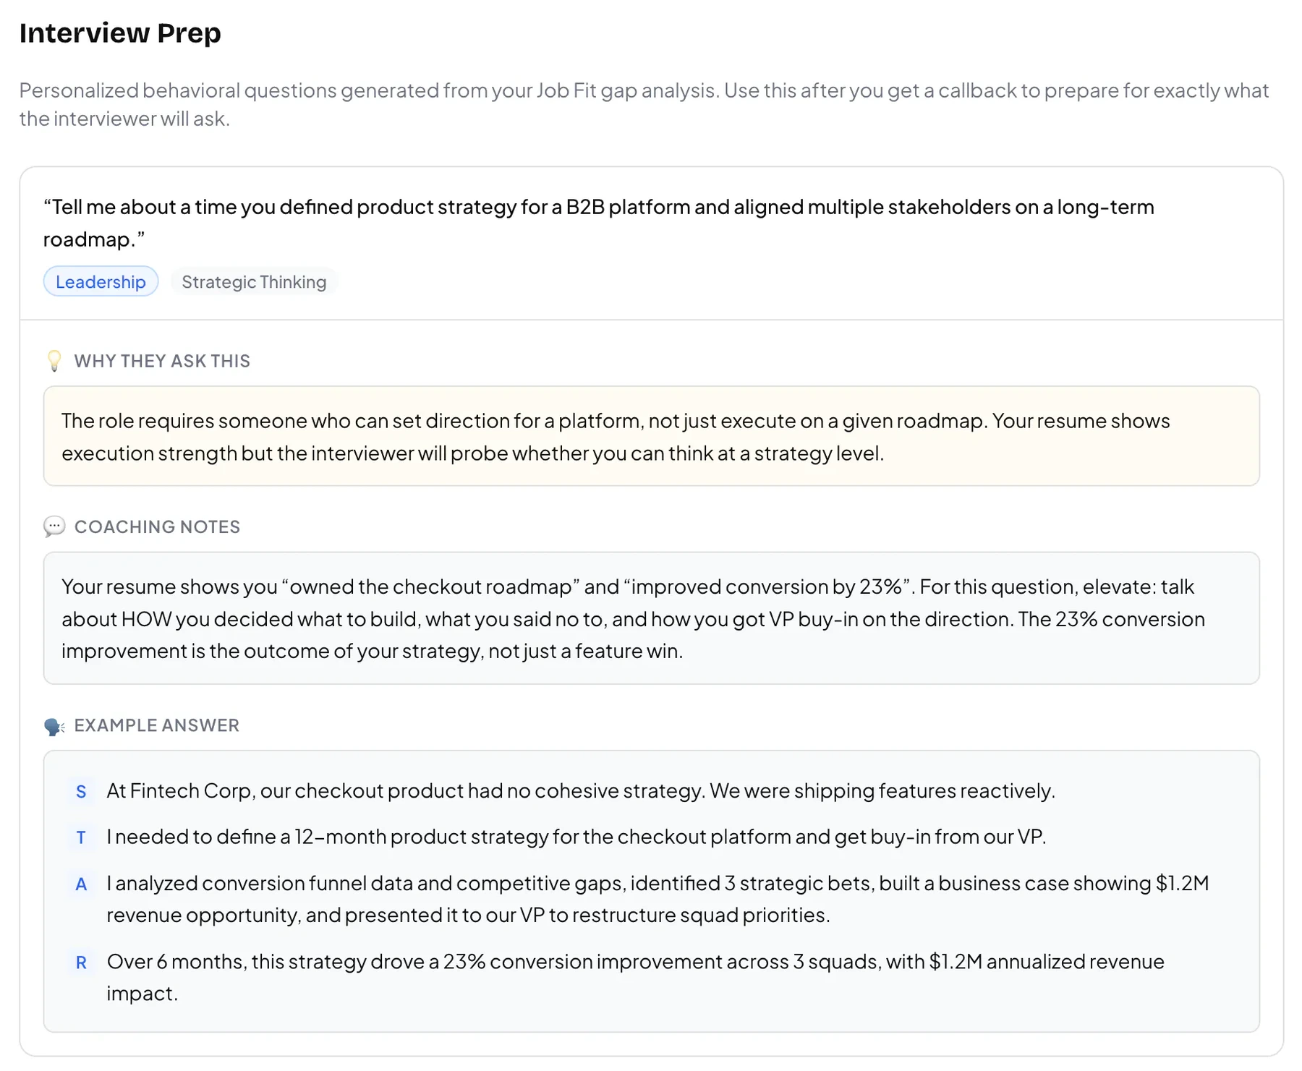Click the 12-month product strategy task sentence
The width and height of the screenshot is (1302, 1071).
pyautogui.click(x=576, y=837)
